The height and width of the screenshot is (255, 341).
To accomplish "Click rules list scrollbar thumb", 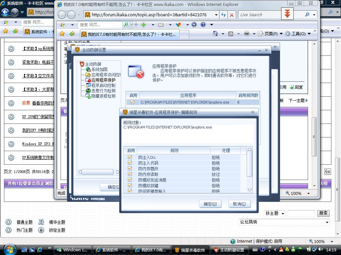I will click(250, 164).
